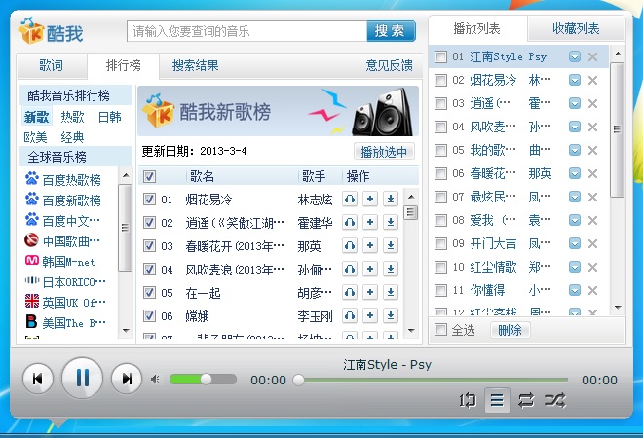643x438 pixels.
Task: Delete 风吹麦浪 playlist entry X icon
Action: pyautogui.click(x=592, y=127)
